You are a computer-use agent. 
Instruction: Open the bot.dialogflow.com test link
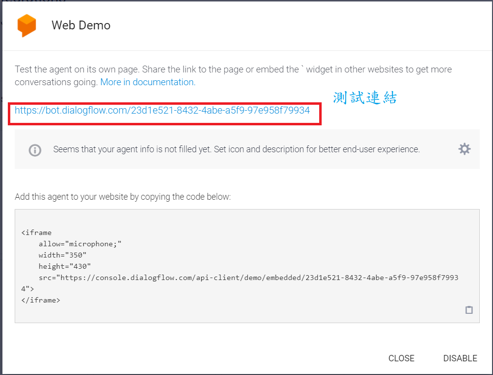162,111
